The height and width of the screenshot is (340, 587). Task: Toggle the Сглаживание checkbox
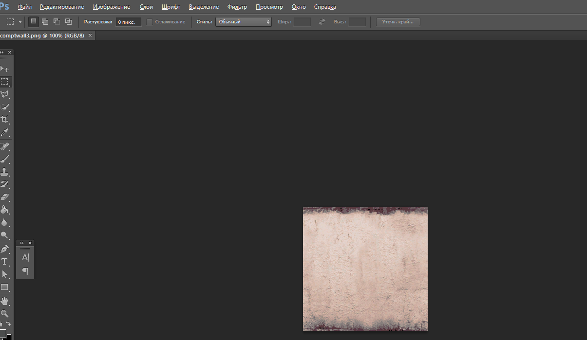150,22
